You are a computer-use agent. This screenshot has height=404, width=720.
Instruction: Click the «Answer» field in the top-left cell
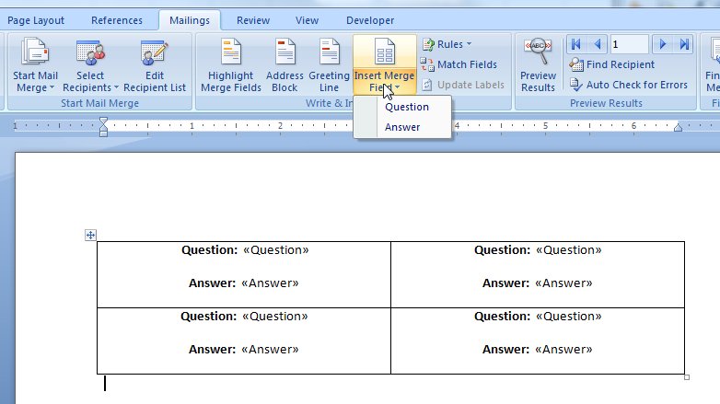click(x=270, y=283)
